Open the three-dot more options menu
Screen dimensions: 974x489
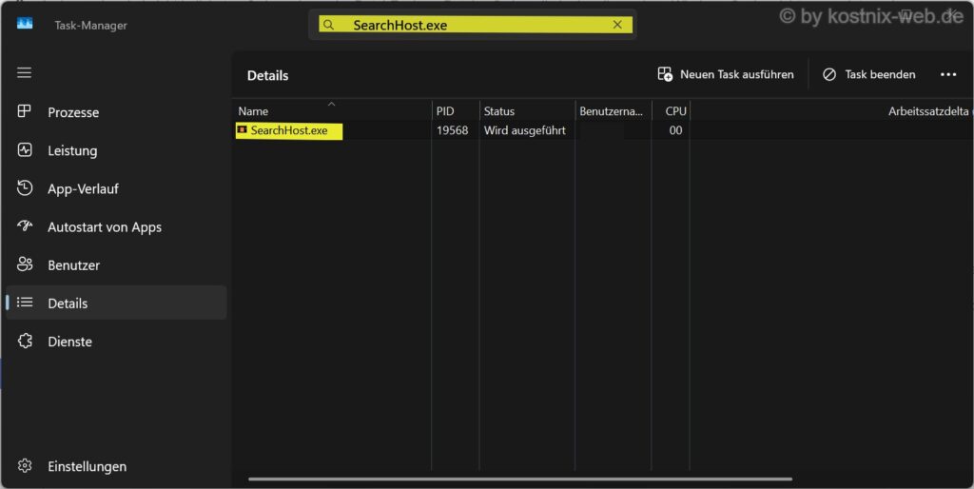(948, 74)
